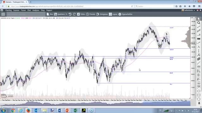Click the symbol search input field
This screenshot has height=113, width=202.
pyautogui.click(x=26, y=14)
